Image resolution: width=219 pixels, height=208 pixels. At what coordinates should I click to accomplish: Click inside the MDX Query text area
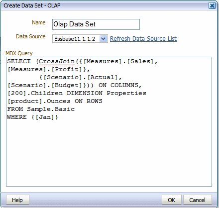point(109,121)
